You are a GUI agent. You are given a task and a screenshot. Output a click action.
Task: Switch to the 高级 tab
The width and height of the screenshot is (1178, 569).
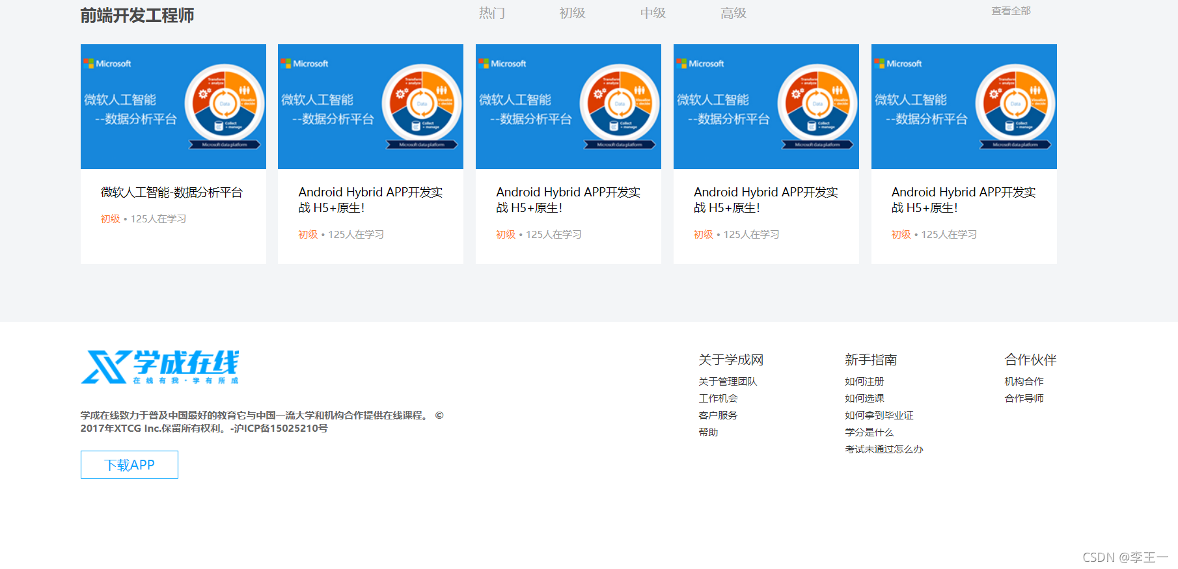733,13
